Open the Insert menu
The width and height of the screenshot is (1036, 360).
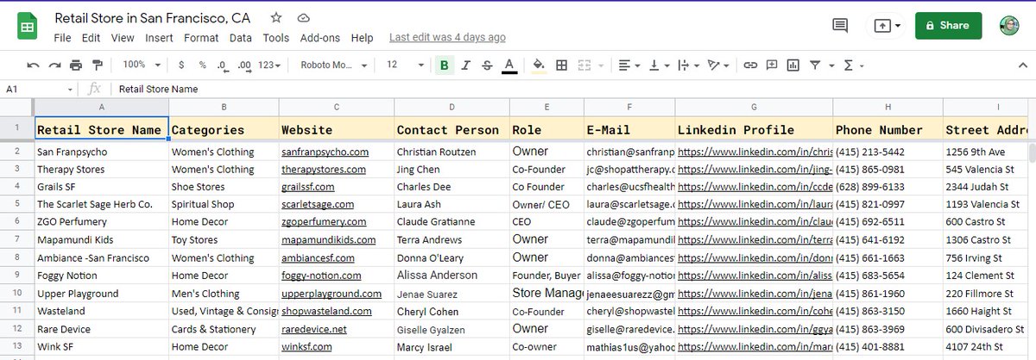point(159,38)
